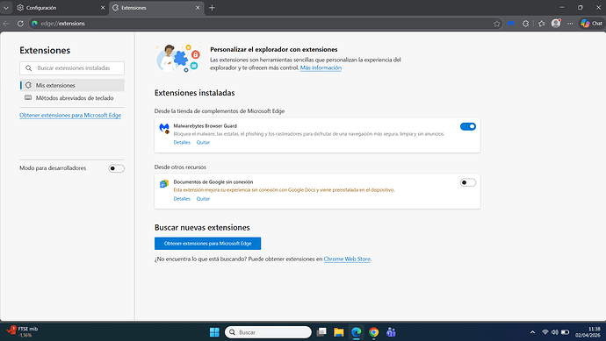Open the Favorites list toolbar icon
606x341 pixels.
click(x=542, y=24)
